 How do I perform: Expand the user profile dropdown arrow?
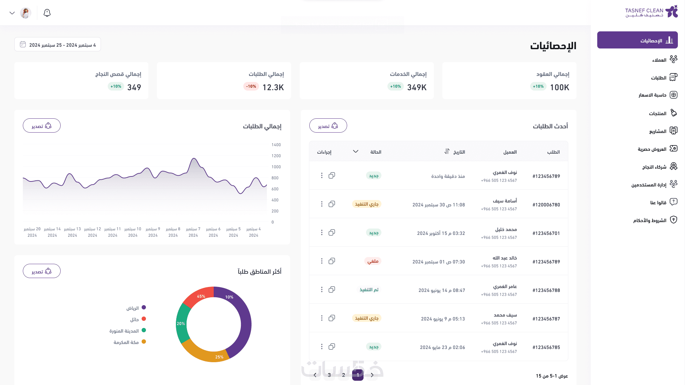12,13
